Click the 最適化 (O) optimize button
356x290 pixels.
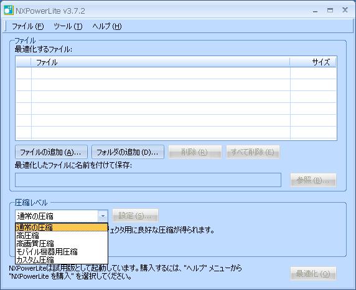(x=313, y=274)
